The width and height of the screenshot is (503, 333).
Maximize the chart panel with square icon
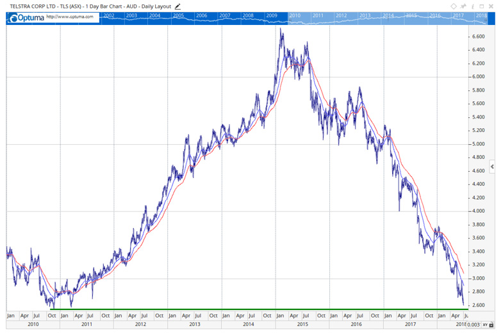tap(481, 6)
